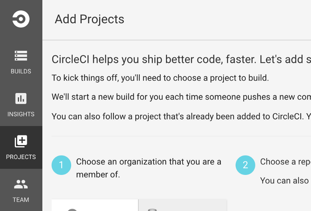Open Builds via the stacked-rows icon
311x211 pixels.
[x=21, y=55]
